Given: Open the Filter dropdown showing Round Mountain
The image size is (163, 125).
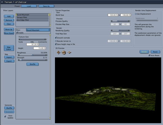Looking at the screenshot, I should coord(38,30).
